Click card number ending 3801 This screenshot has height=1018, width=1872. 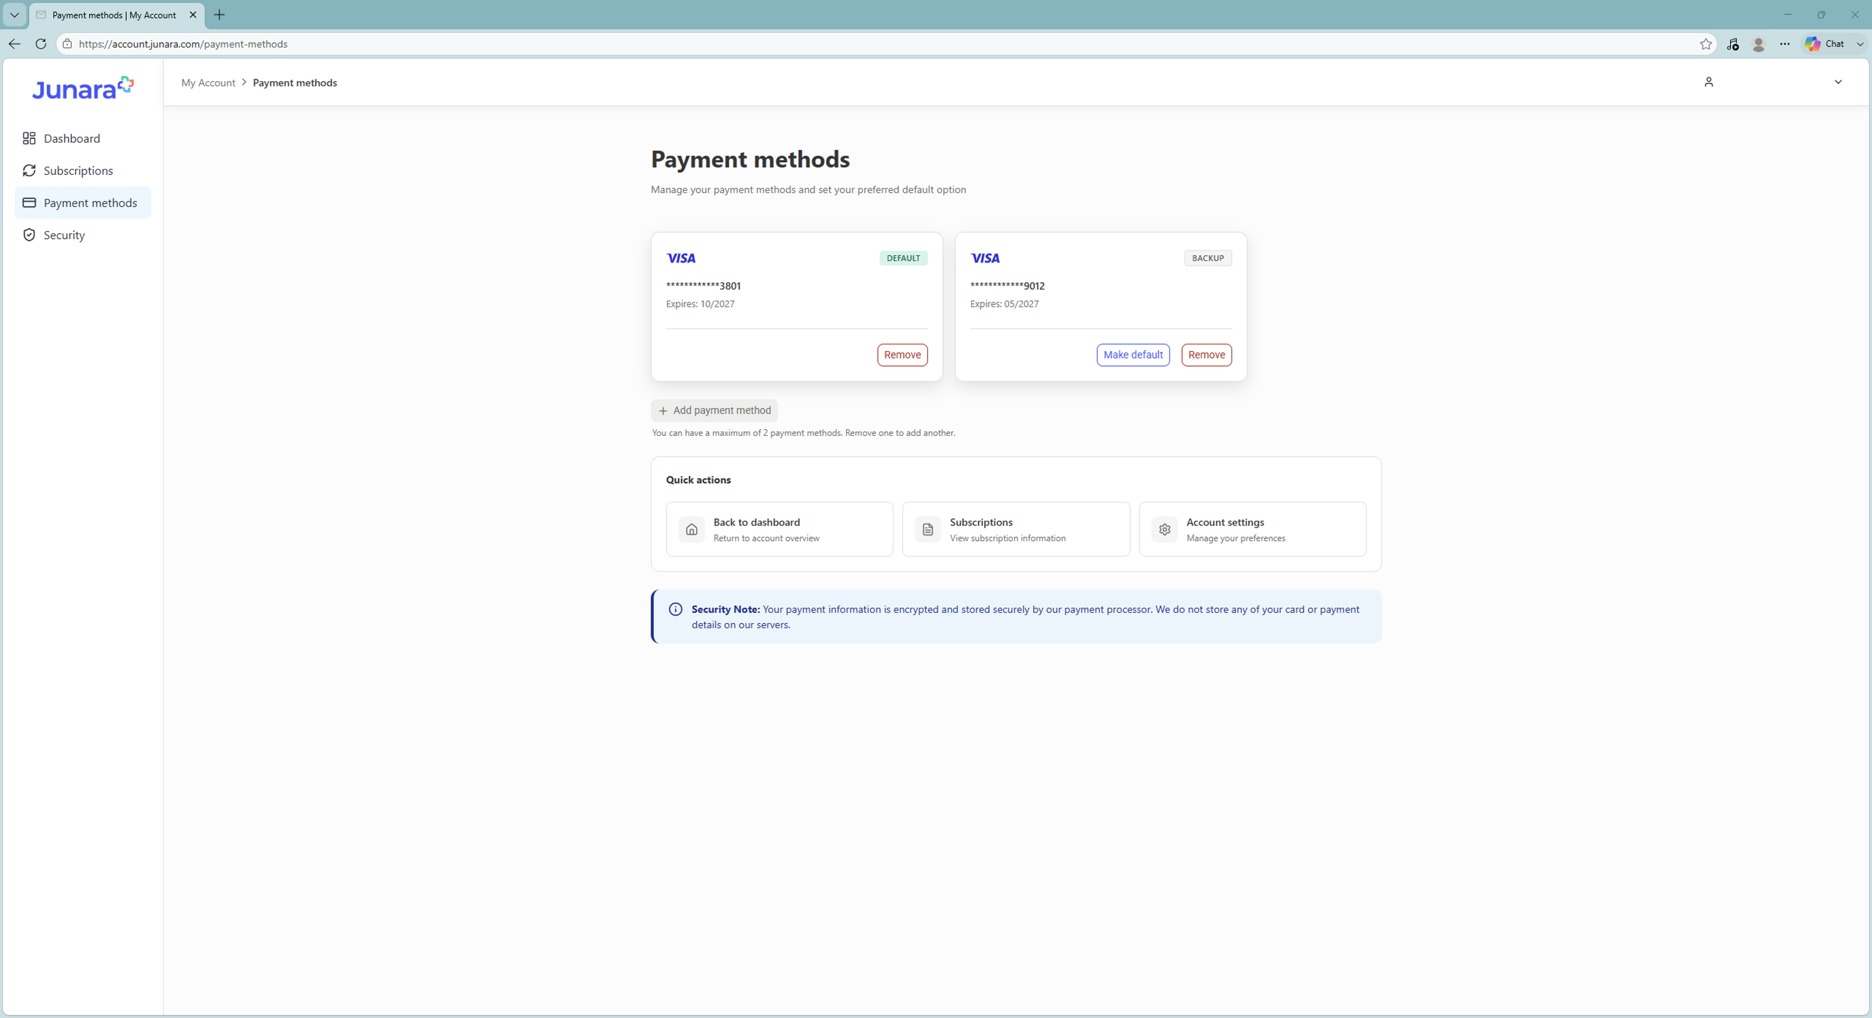703,285
